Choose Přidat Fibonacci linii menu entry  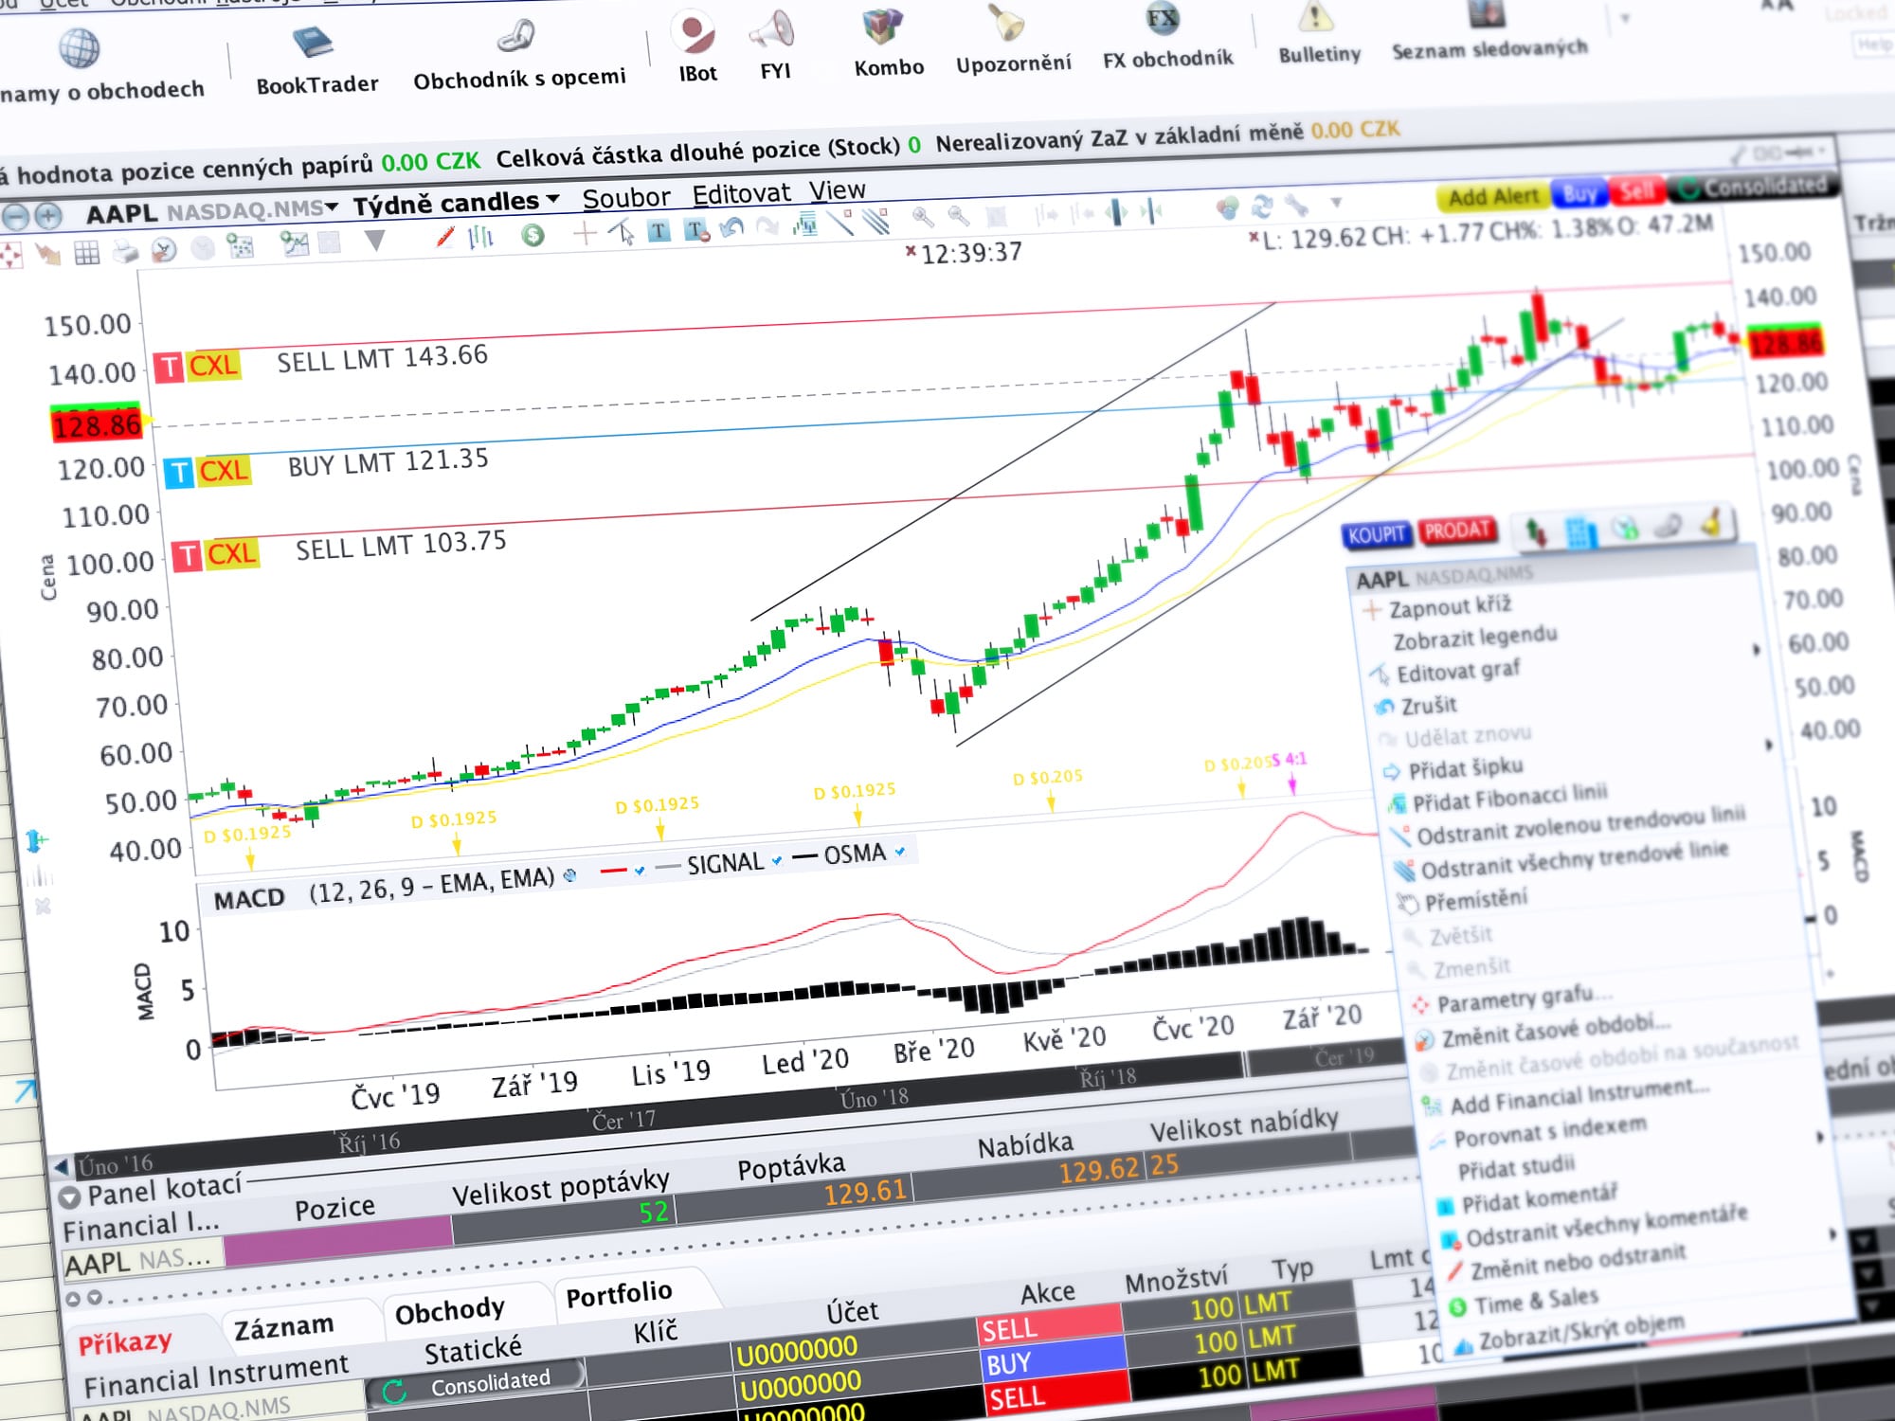(x=1509, y=798)
